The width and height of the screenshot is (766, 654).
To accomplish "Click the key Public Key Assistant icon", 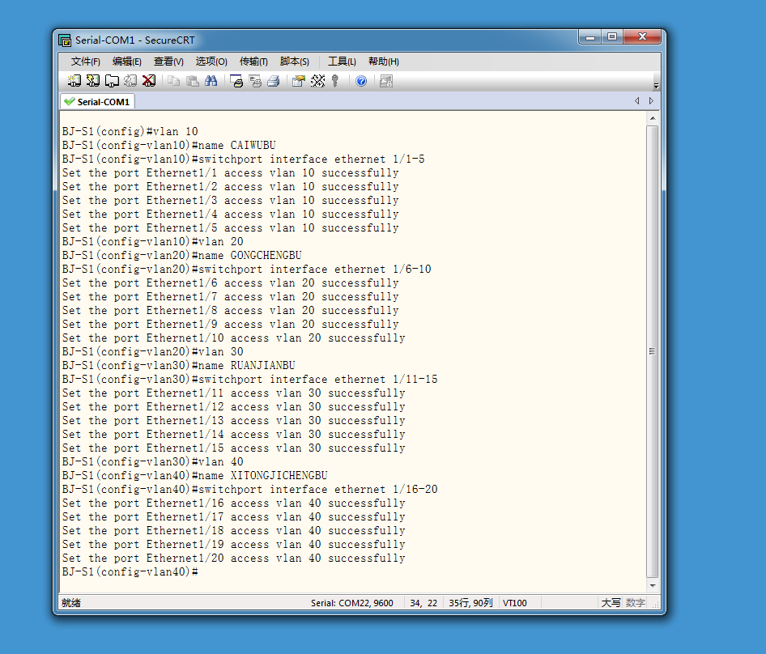I will coord(335,81).
